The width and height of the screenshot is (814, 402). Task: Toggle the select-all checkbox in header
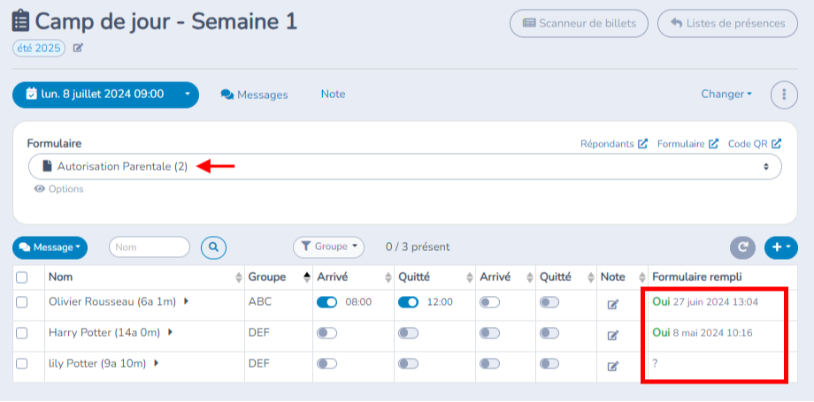[x=22, y=277]
